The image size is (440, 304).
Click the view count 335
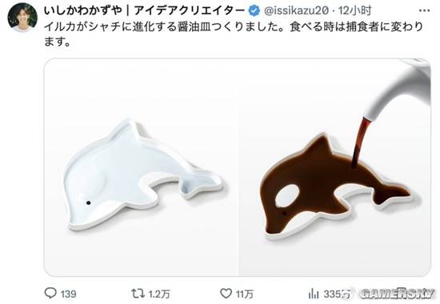(x=333, y=294)
